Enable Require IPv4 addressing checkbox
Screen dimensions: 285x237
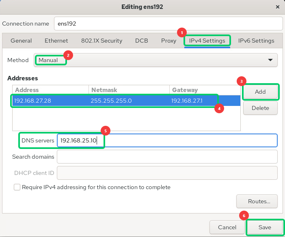click(x=17, y=187)
